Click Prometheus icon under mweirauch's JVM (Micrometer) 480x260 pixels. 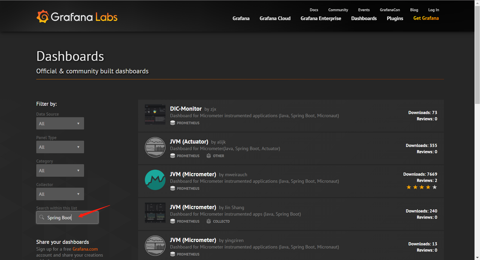coord(173,188)
